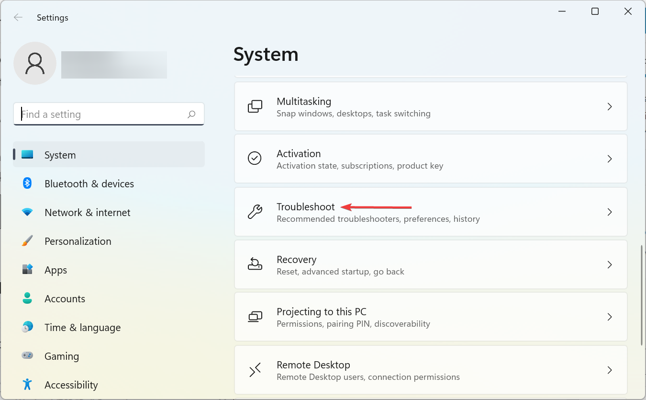Expand Multitasking using its chevron
Image resolution: width=646 pixels, height=400 pixels.
(x=610, y=106)
